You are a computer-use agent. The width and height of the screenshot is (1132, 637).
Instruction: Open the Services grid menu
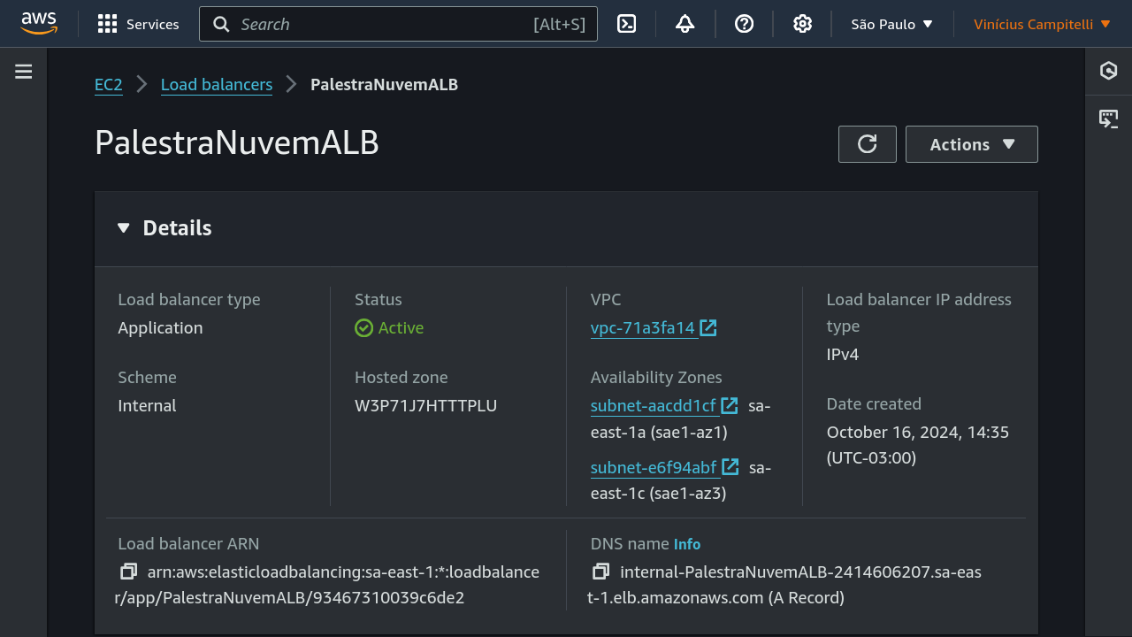138,24
